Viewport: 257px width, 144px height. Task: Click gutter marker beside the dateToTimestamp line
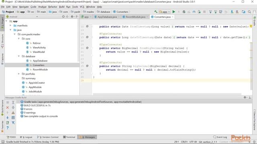(87, 37)
